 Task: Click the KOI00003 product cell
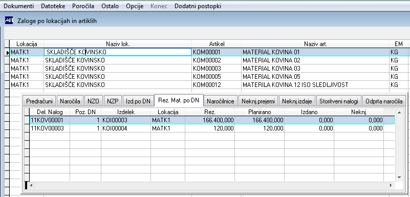[126, 120]
